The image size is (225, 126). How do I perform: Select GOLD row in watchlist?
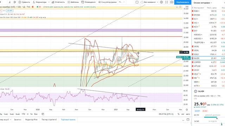point(208,54)
